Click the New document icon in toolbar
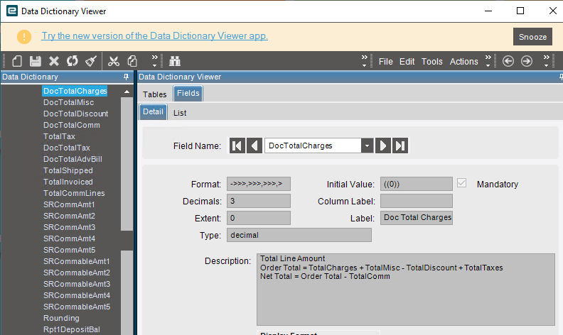 [x=17, y=61]
